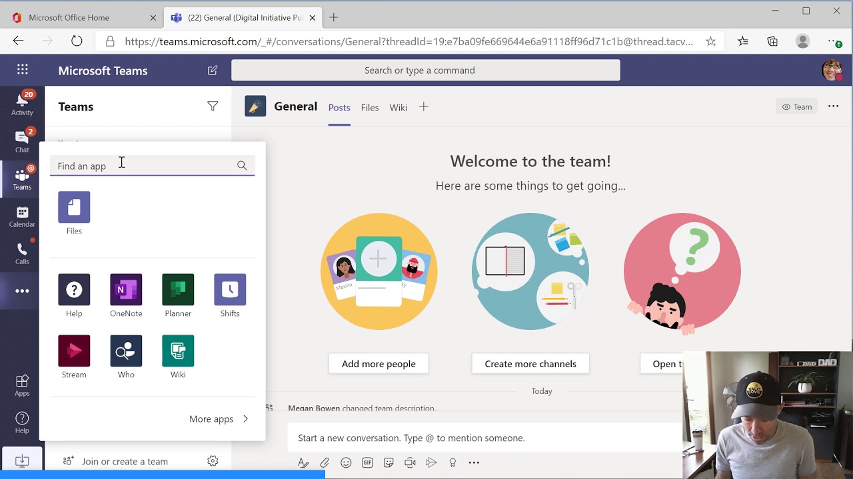Close the Microsoft Office Home browser tab
The width and height of the screenshot is (853, 479).
pos(153,18)
